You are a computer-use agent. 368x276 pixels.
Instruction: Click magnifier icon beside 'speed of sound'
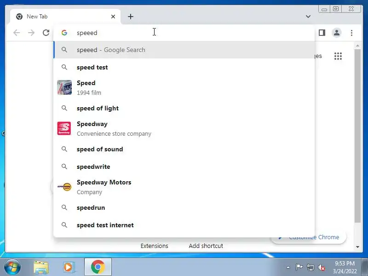64,149
